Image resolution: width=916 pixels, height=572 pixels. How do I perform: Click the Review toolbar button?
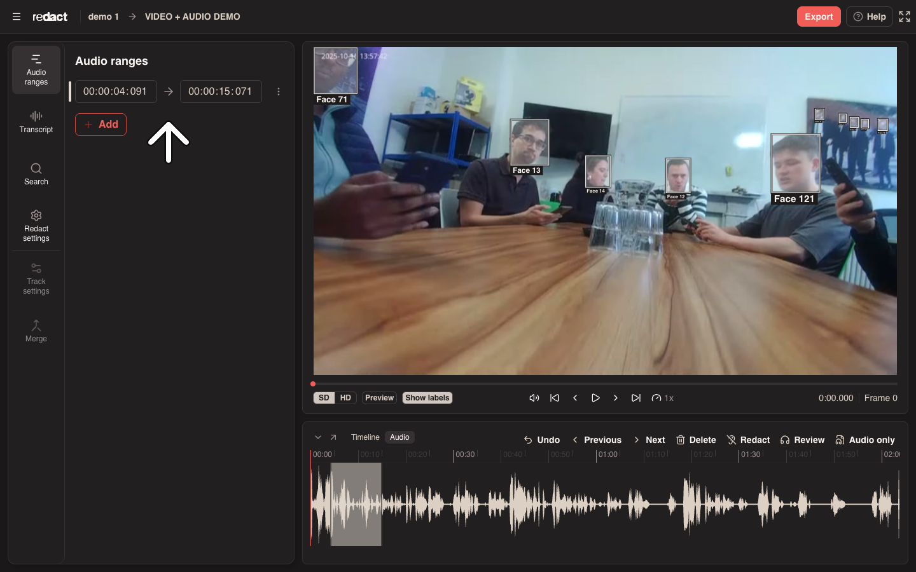(802, 440)
